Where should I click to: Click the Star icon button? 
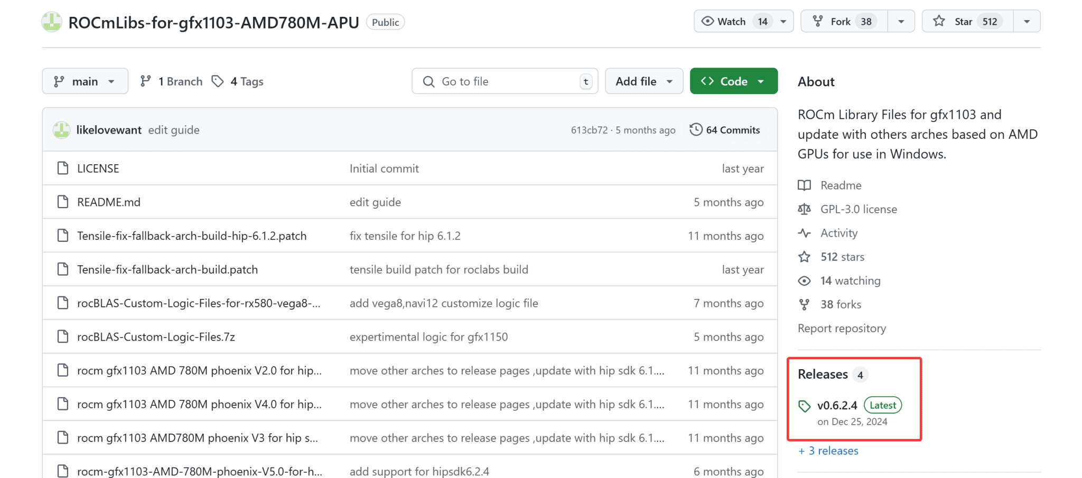[x=939, y=21]
